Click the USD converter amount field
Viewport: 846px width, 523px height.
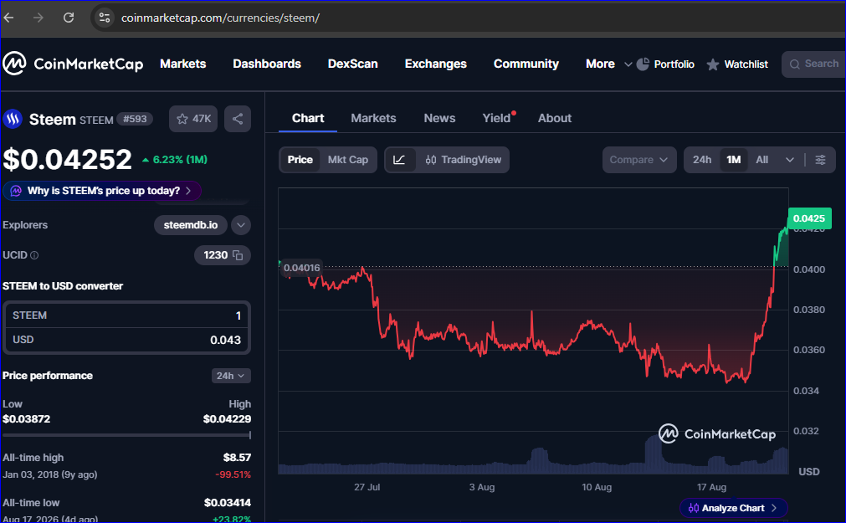pos(126,340)
